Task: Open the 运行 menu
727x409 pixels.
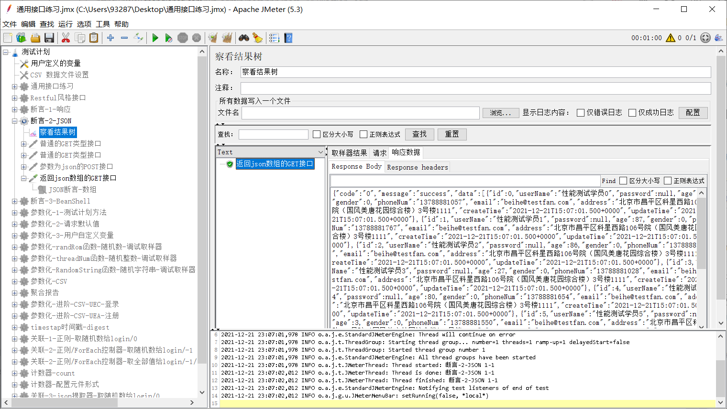Action: click(66, 24)
